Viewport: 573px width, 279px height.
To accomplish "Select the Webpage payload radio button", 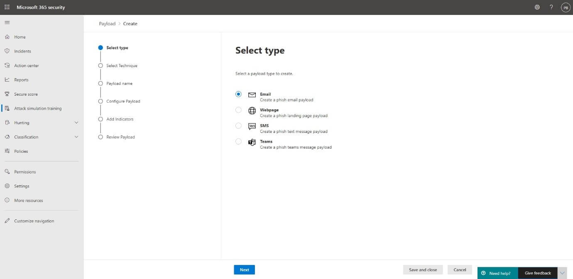I will [x=238, y=110].
